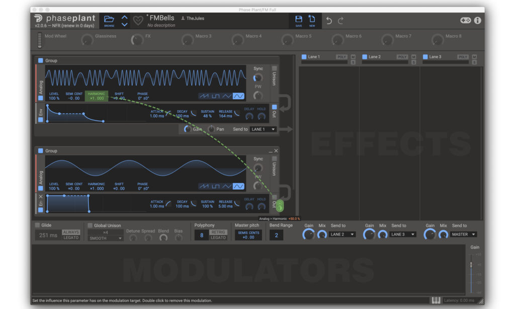The image size is (515, 309).
Task: Toggle the second Analog oscillator on/off
Action: pos(41,188)
